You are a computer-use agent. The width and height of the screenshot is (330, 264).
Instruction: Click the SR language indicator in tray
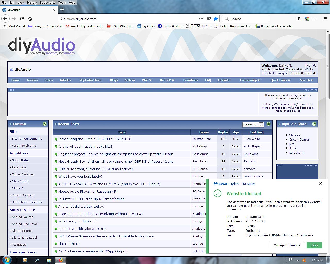pos(291,260)
